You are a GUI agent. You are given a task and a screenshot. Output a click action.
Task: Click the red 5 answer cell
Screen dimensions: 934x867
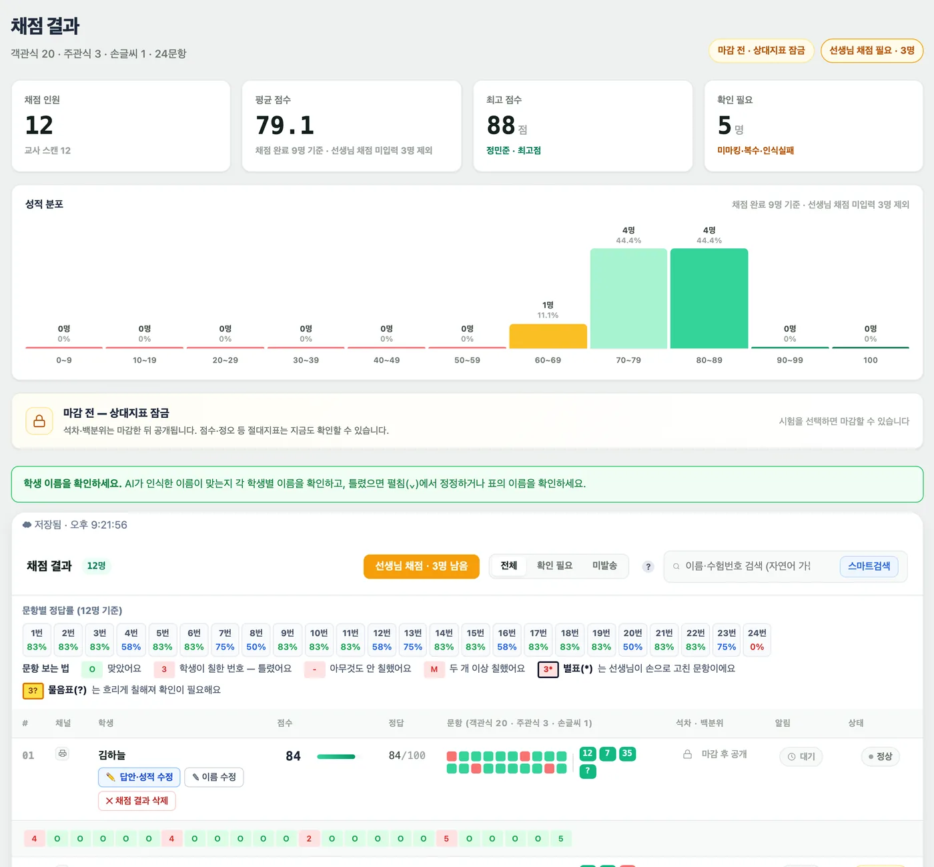click(x=446, y=839)
